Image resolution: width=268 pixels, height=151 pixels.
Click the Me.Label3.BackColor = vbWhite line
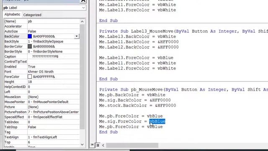pos(137,36)
